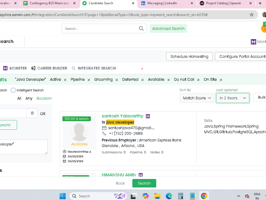Switch to Messaging LinkedIn browser tab

(167, 3)
